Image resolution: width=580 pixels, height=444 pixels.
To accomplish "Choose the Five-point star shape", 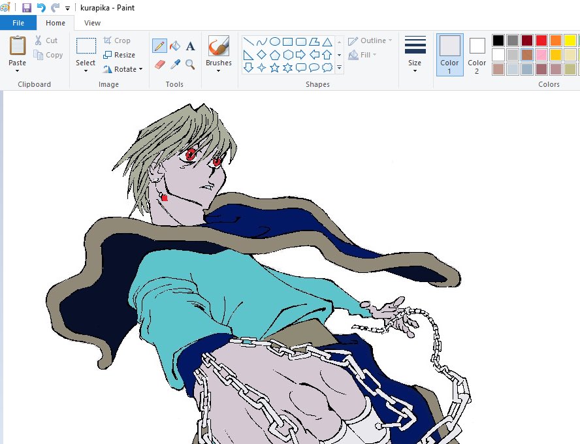I will click(x=274, y=68).
